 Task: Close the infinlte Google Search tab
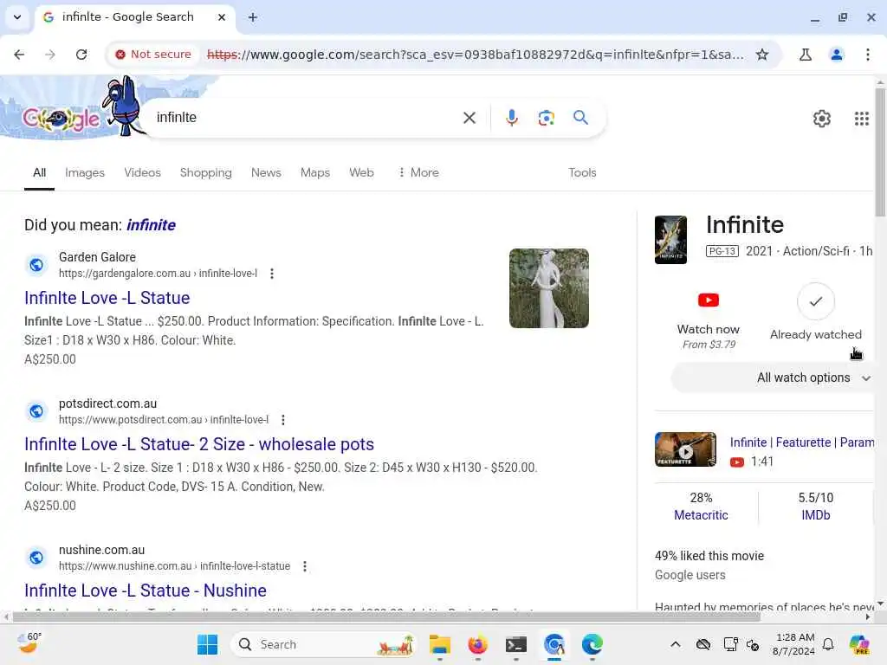point(222,17)
